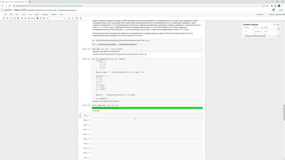Screen dimensions: 285x160
Task: Click the notebook page vertical scrollbar
Action: click(284, 112)
